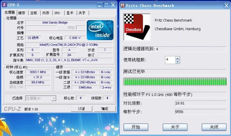Image resolution: width=231 pixels, height=136 pixels.
Task: Click the 一级 指令 4 x 32 KBytes value
Action: [x=85, y=77]
